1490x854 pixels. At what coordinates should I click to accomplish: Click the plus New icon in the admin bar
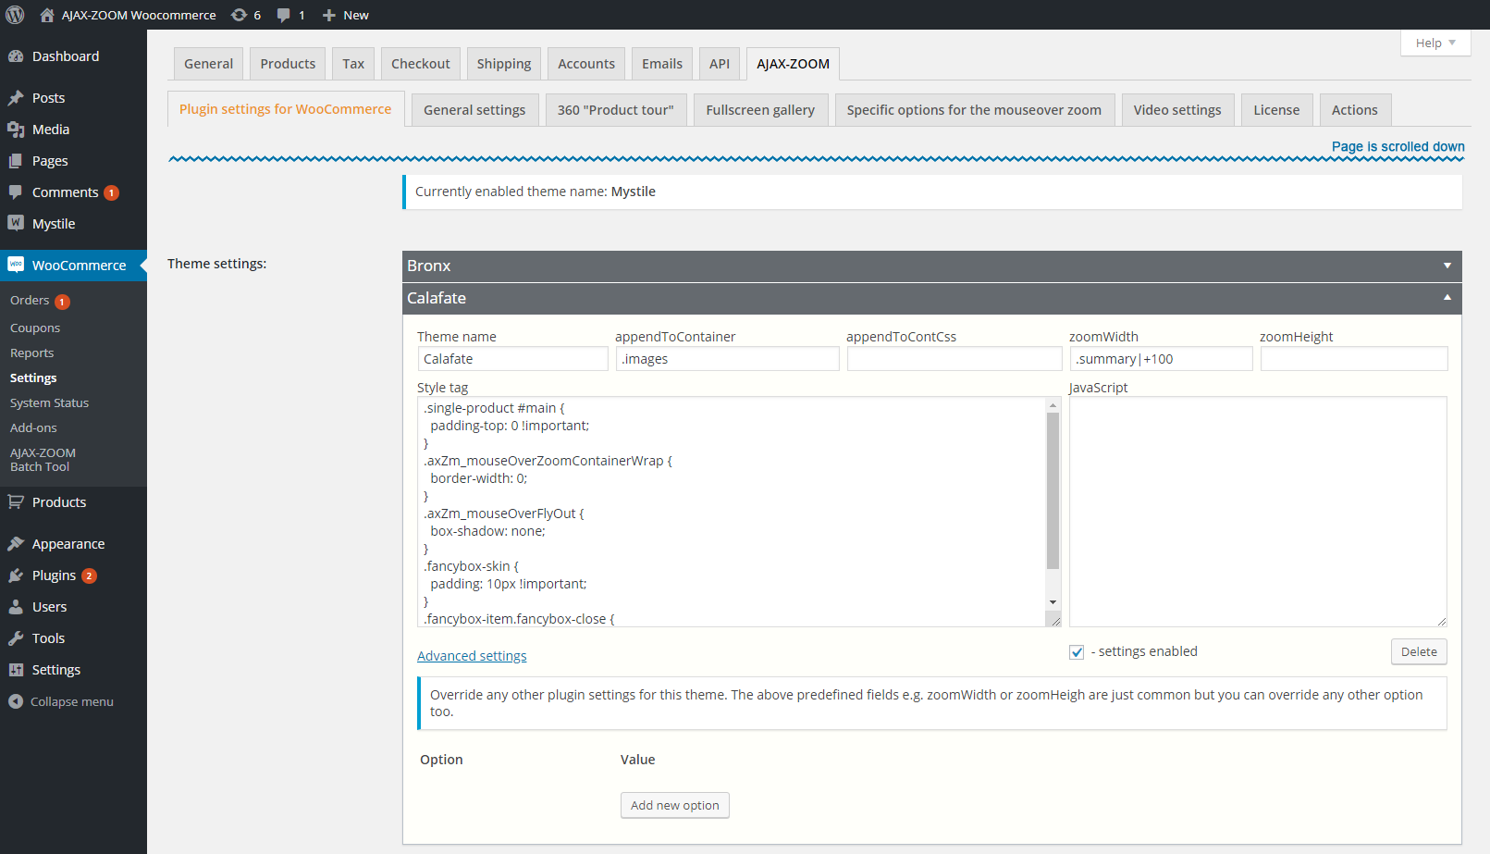coord(328,15)
